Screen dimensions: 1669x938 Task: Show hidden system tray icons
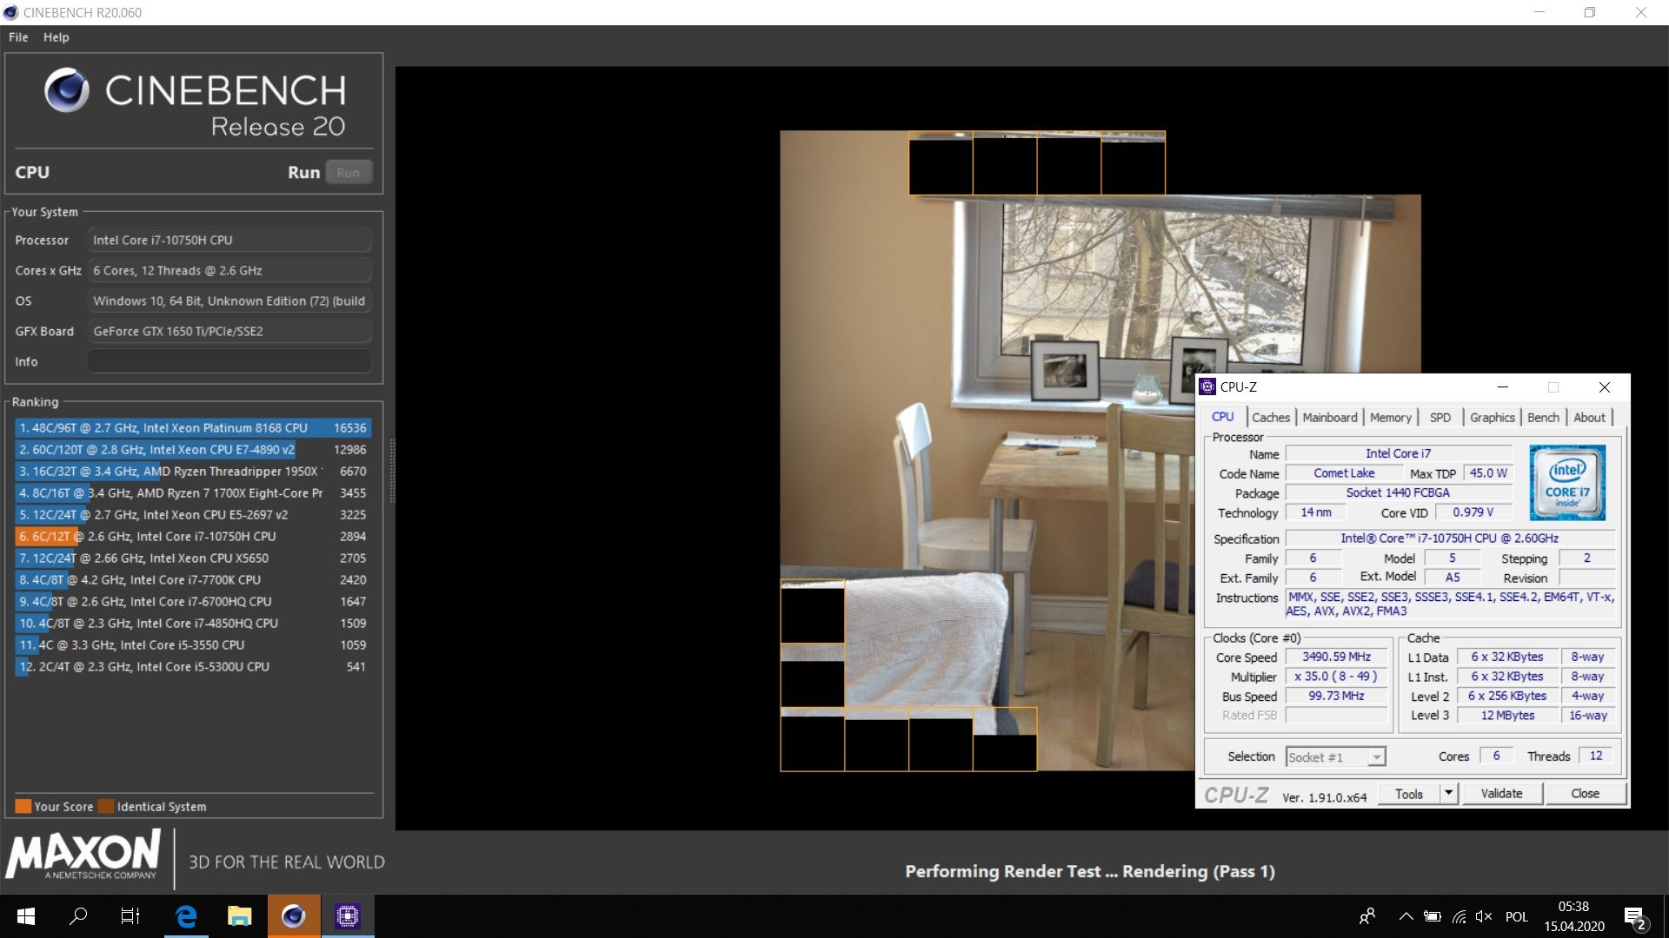point(1406,916)
